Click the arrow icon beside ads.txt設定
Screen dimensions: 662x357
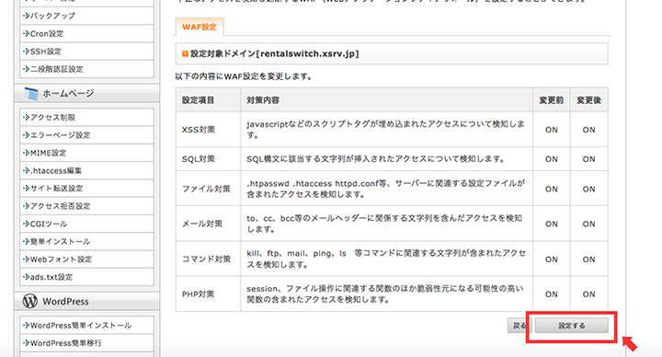26,277
